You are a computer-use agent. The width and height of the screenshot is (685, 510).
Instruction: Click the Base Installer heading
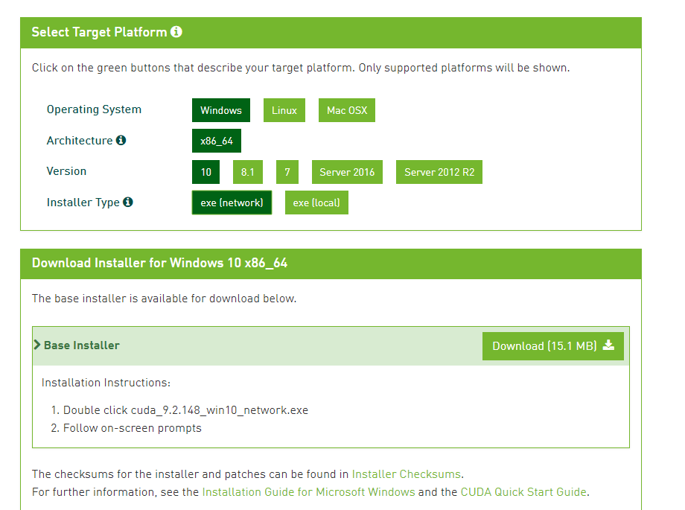coord(82,345)
